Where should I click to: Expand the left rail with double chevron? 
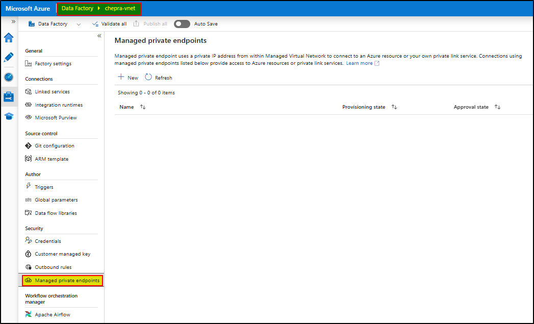click(13, 21)
